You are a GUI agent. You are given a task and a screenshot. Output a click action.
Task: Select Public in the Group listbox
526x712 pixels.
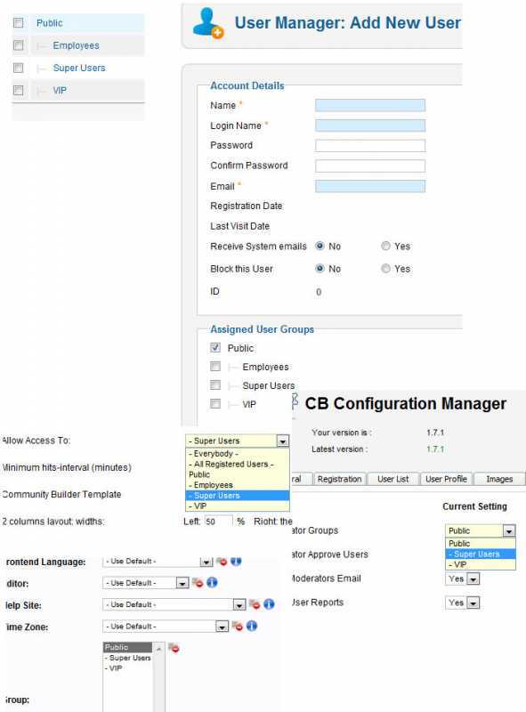pos(127,647)
